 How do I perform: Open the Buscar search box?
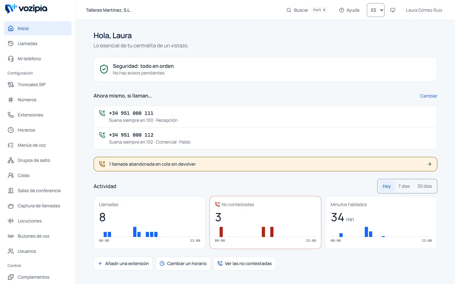[307, 10]
